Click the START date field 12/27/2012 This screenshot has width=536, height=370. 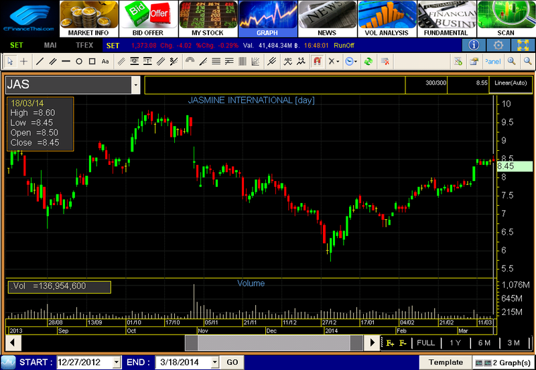pyautogui.click(x=84, y=362)
